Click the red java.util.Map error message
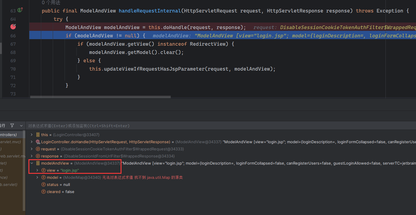 pos(143,177)
